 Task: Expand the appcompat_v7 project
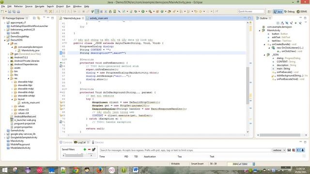[x=5, y=23]
